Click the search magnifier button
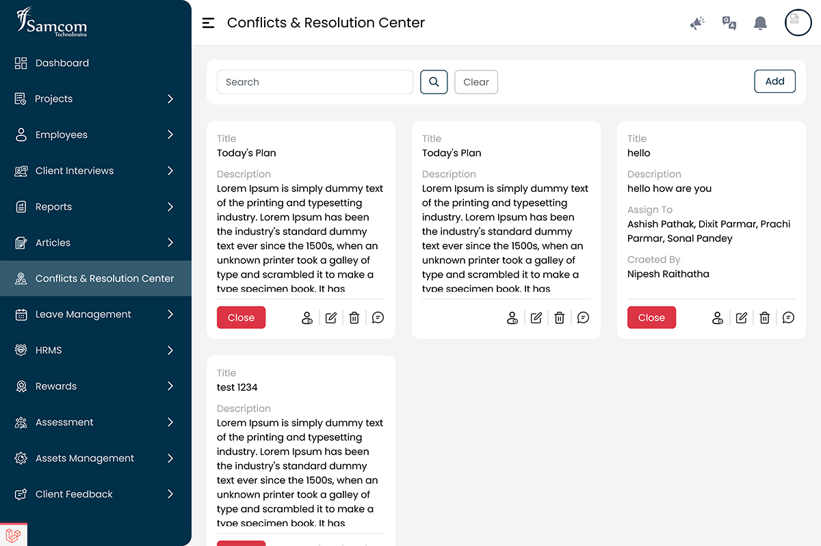821x546 pixels. click(x=434, y=82)
